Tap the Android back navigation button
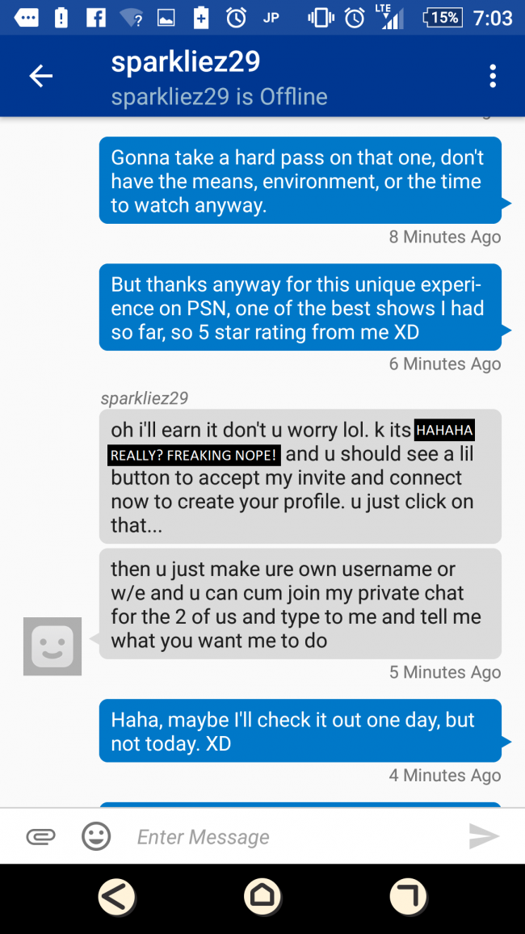Image resolution: width=525 pixels, height=934 pixels. [117, 897]
